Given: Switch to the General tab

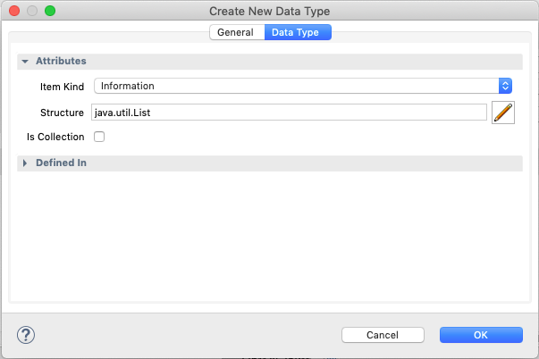Looking at the screenshot, I should coord(236,32).
